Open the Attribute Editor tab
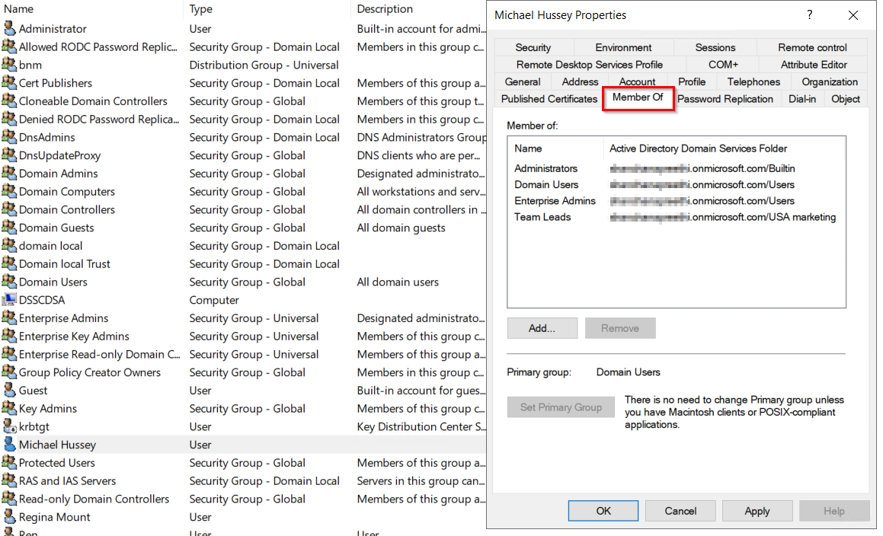 (812, 65)
